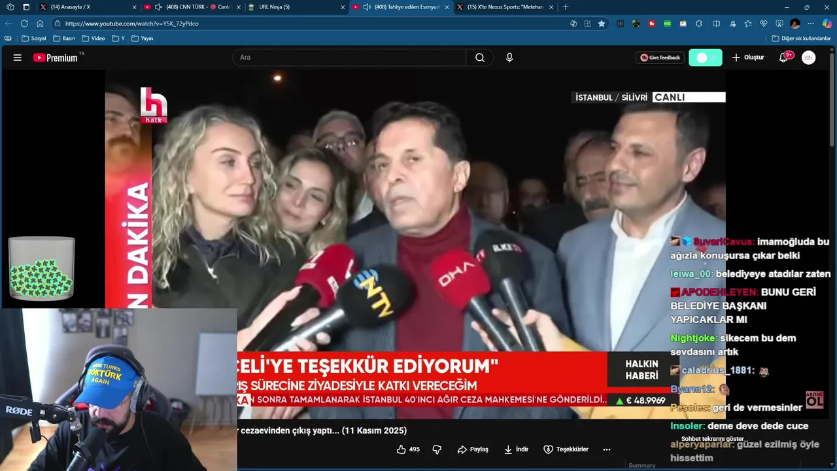Open the Y bookmarks folder
Screen dimensions: 837x471
[x=118, y=39]
